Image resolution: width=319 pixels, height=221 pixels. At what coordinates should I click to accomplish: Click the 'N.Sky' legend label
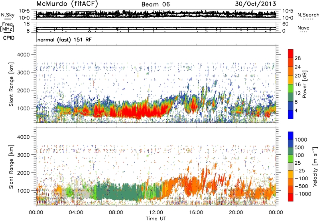[x=8, y=15]
